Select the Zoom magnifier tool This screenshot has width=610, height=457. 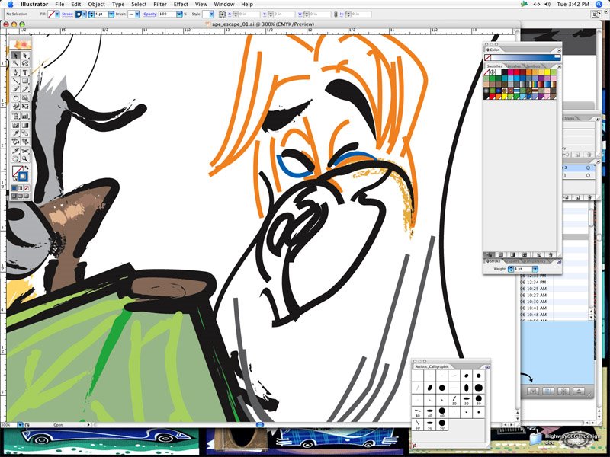[x=25, y=159]
